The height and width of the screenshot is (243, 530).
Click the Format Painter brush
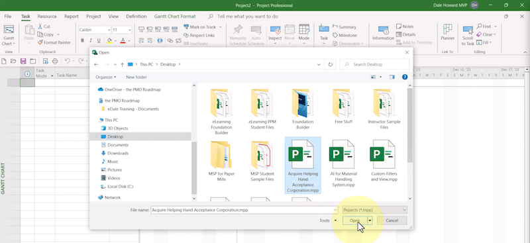click(40, 42)
